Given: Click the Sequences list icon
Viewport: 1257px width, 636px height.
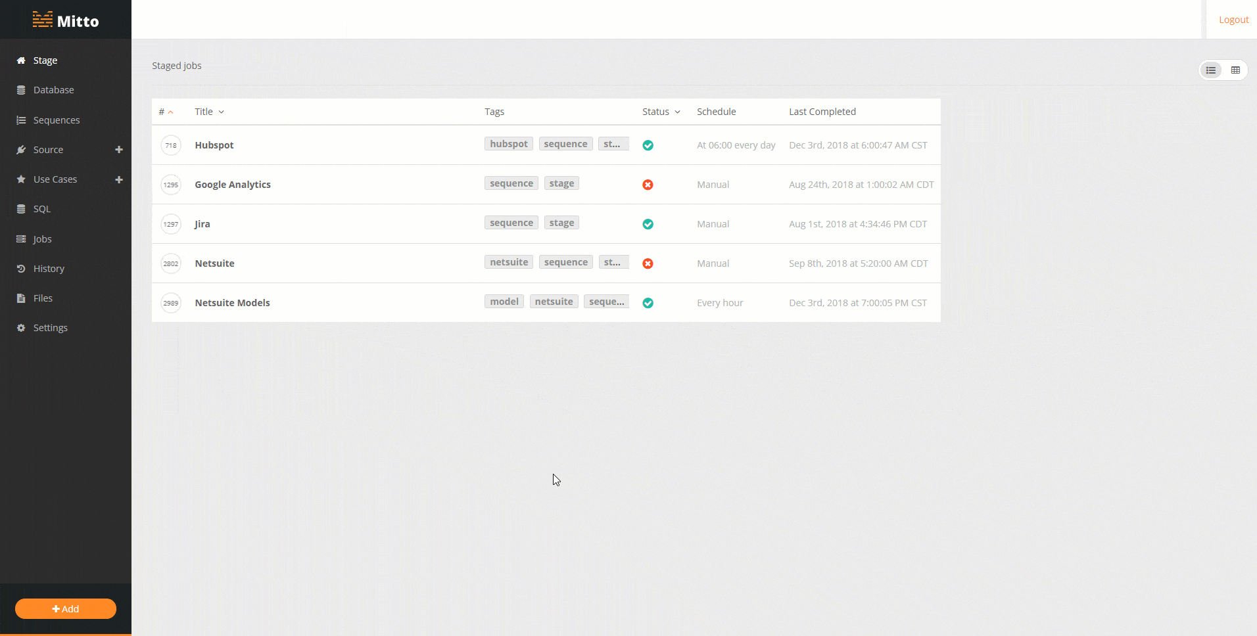Looking at the screenshot, I should point(21,120).
